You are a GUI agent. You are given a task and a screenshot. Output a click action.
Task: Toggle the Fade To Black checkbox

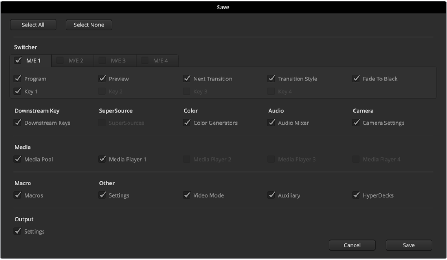(356, 79)
